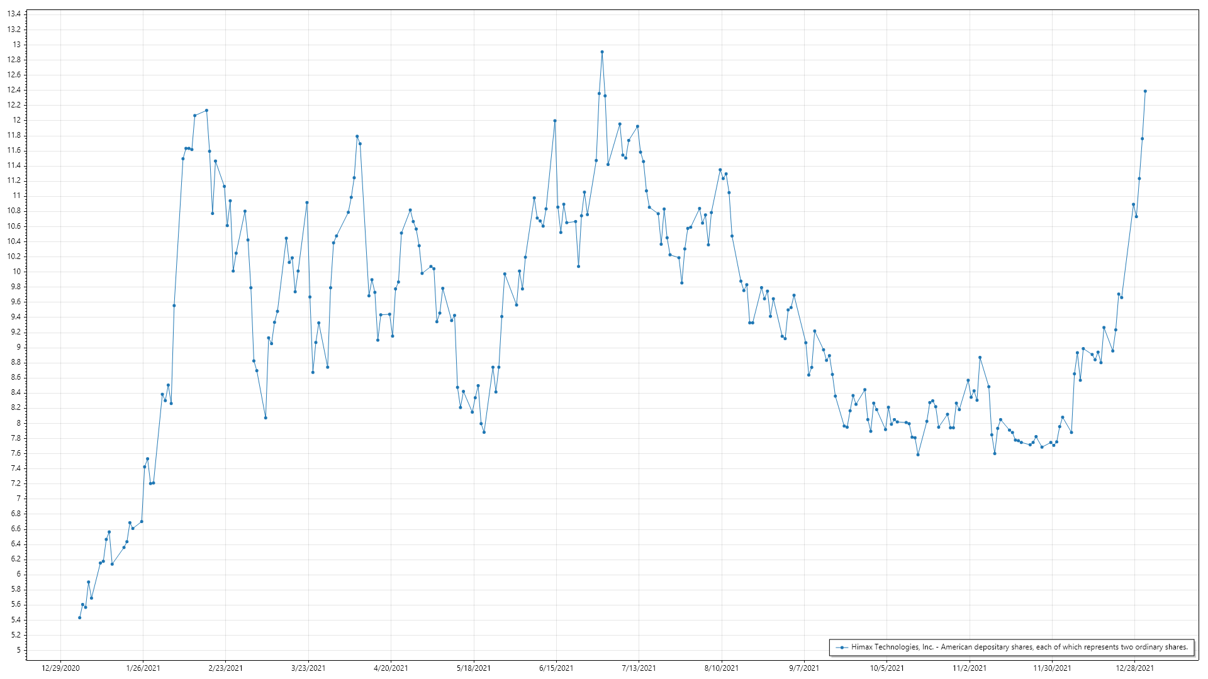
Task: Click the legend line marker icon
Action: pyautogui.click(x=842, y=647)
